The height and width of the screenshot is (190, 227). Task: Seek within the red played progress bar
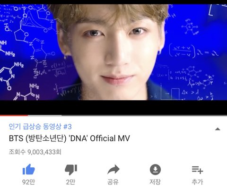tap(14, 115)
